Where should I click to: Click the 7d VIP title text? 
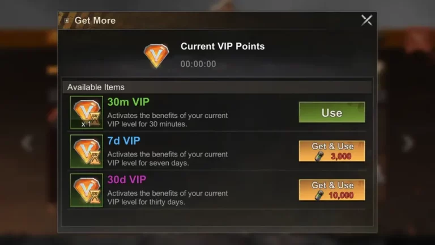(x=123, y=141)
